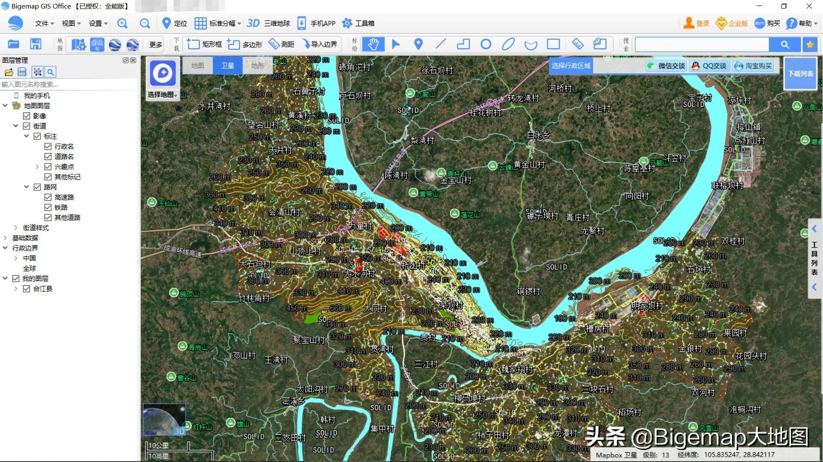This screenshot has width=823, height=462.
Task: Open the 设置 menu
Action: click(x=98, y=24)
